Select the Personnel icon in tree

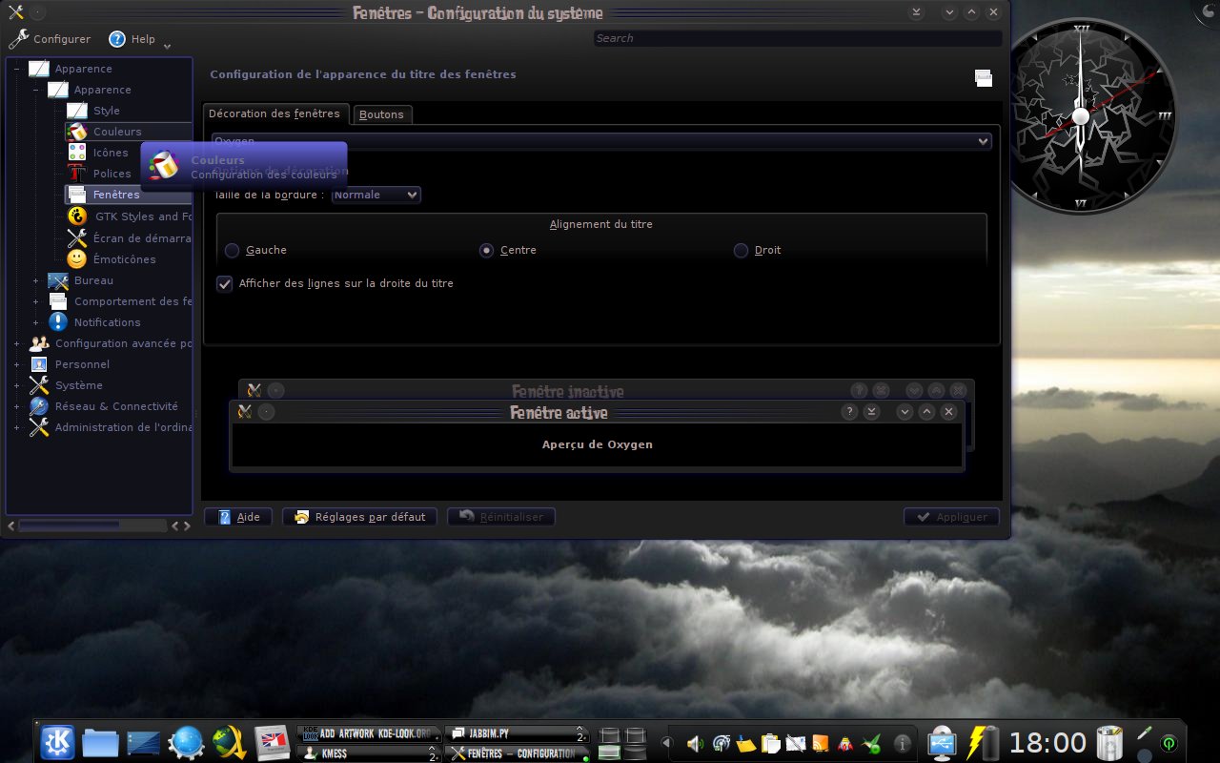(x=39, y=364)
